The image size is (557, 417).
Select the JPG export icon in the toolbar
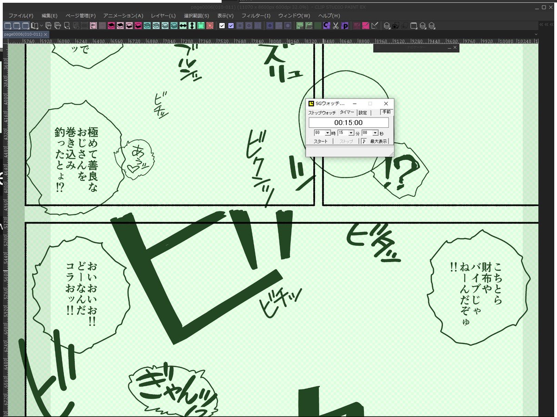[x=49, y=26]
